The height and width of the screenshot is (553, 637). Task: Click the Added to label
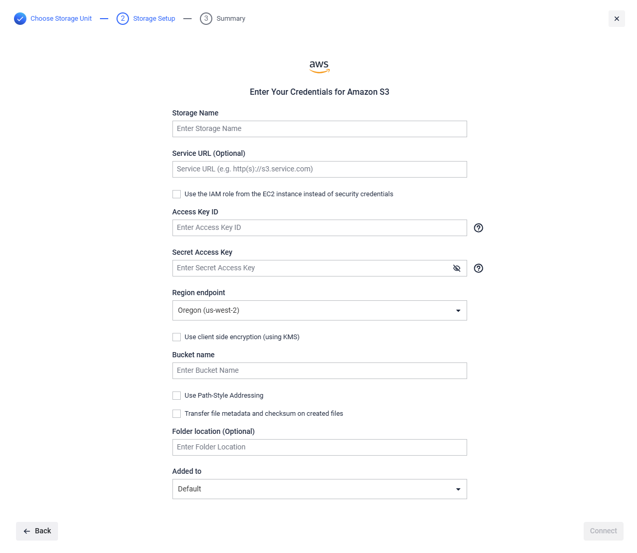coord(187,471)
